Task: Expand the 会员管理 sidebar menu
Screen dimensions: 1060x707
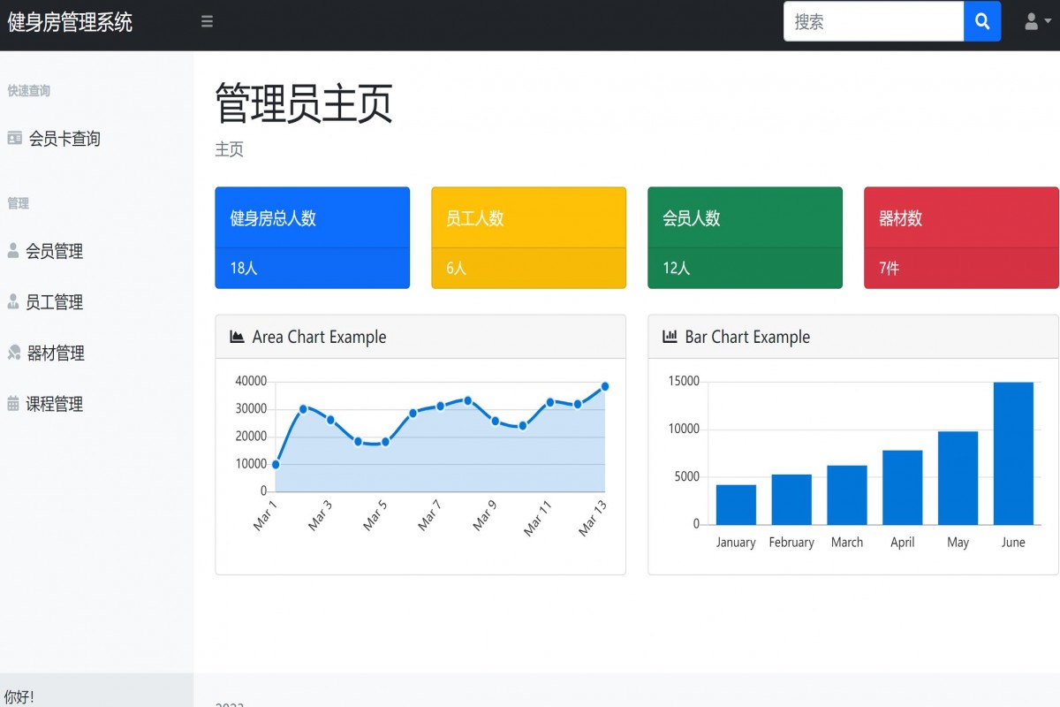Action: tap(57, 250)
